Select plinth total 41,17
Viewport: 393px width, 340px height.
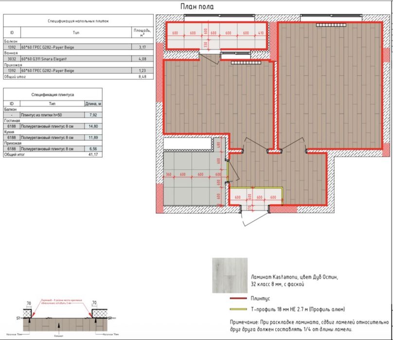coord(93,155)
